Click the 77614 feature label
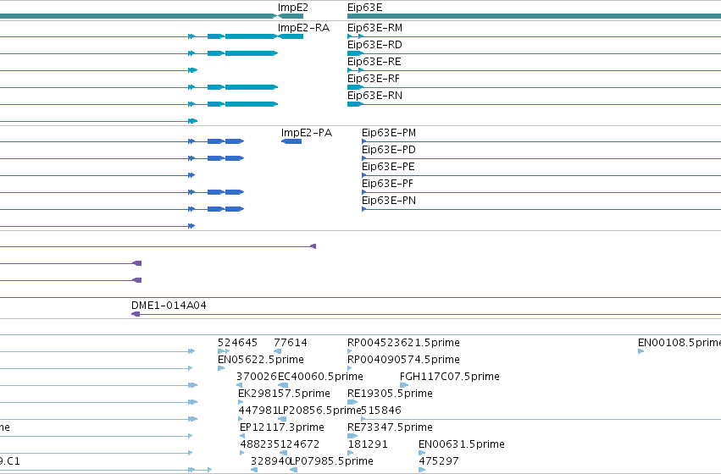721x474 pixels. [x=291, y=343]
